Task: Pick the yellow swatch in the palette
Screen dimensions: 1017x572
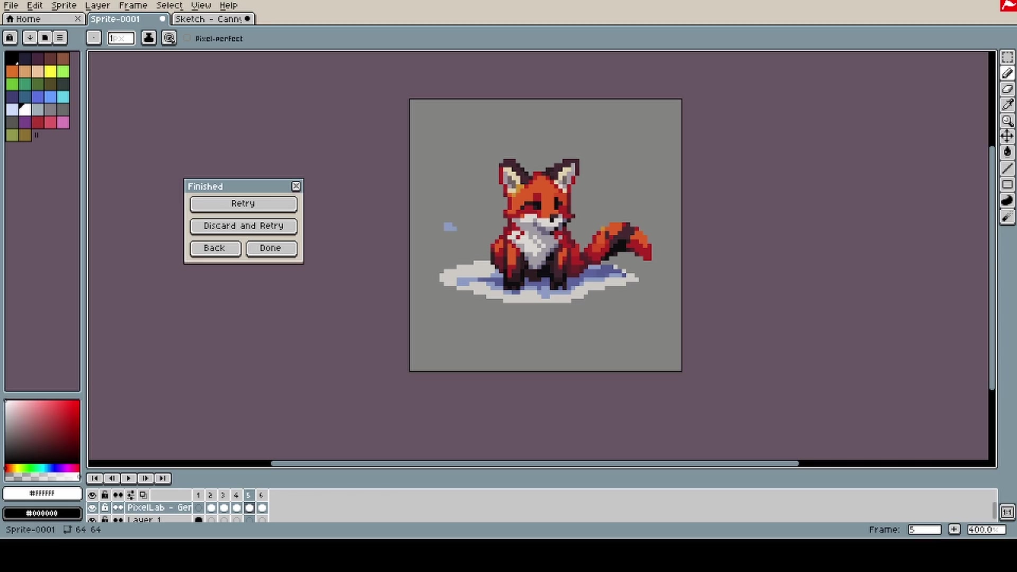Action: pos(50,71)
